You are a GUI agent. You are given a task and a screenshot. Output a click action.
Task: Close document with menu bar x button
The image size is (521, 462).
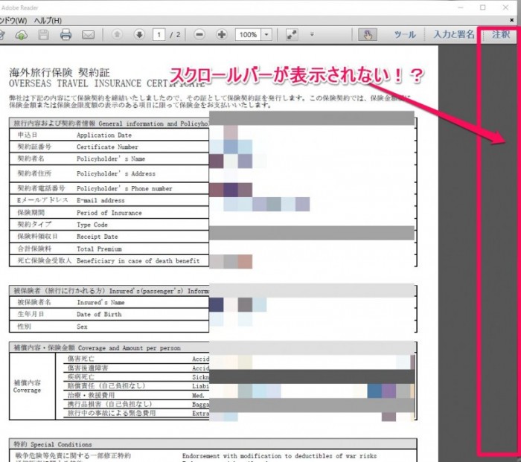coord(512,20)
